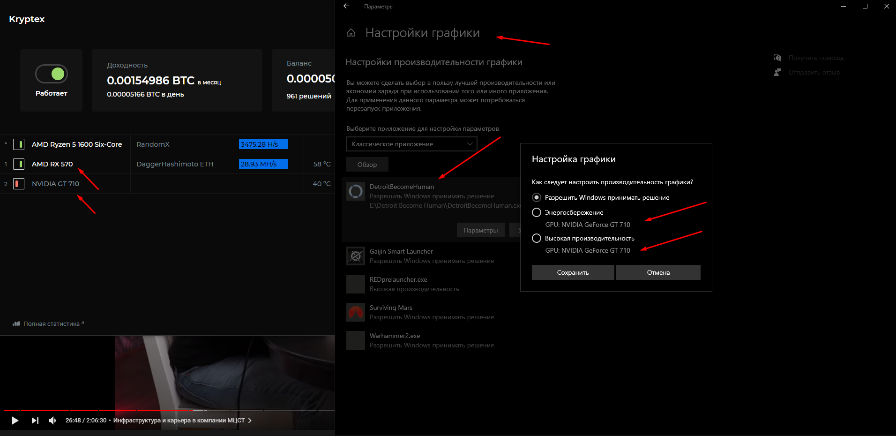Viewport: 896px width, 436px height.
Task: Select the Энергосбережение radio option
Action: 537,212
